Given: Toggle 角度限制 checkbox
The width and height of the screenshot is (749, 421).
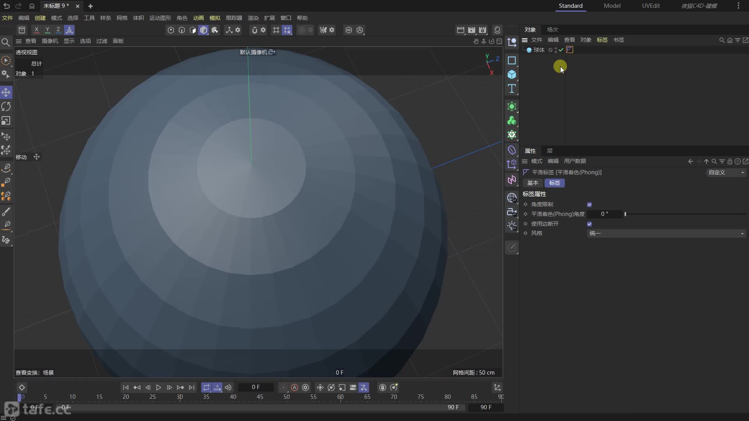Looking at the screenshot, I should [x=589, y=205].
